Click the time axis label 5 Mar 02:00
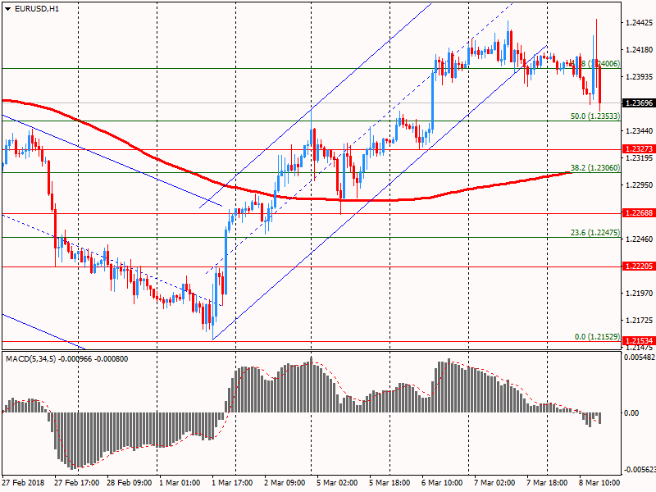This screenshot has height=492, width=656. [x=337, y=482]
